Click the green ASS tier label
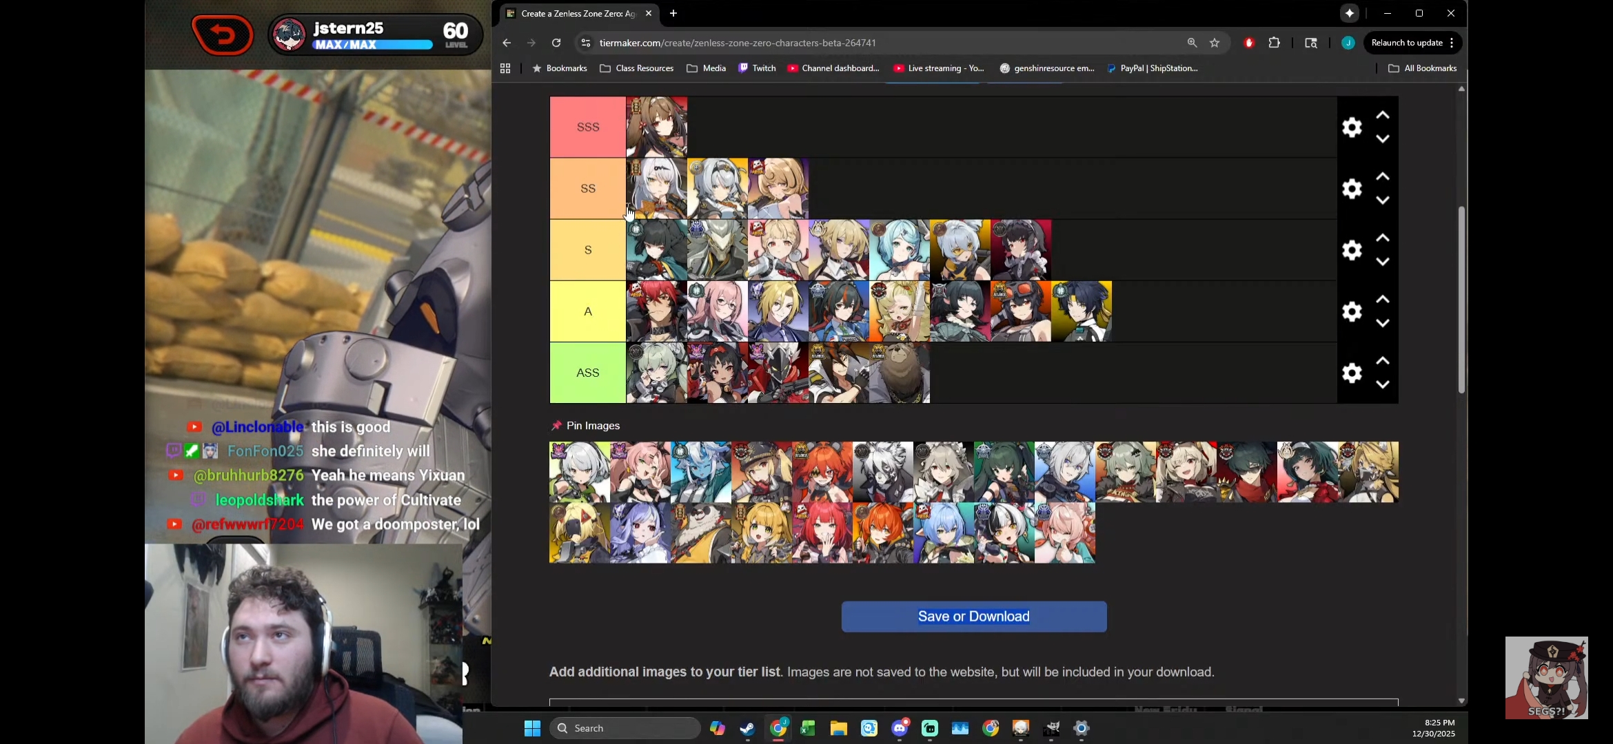Viewport: 1613px width, 744px height. (x=587, y=373)
